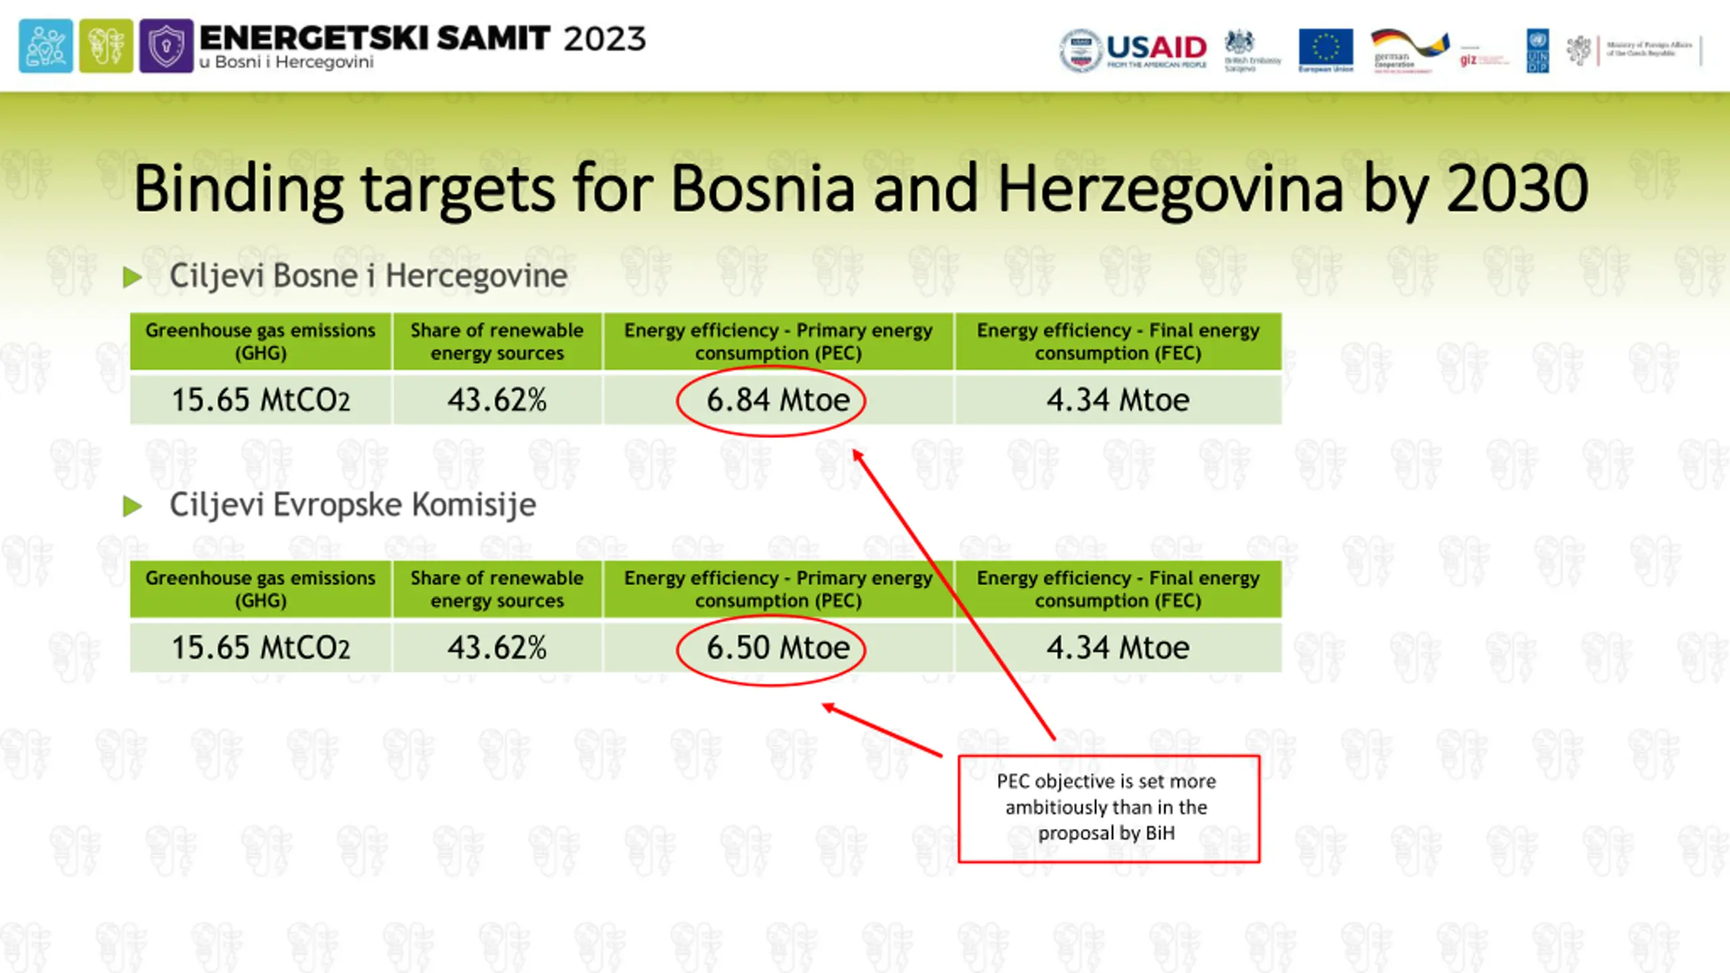The height and width of the screenshot is (973, 1730).
Task: Click the ENERGETSKI SAMIT 2023 heading
Action: (x=423, y=38)
